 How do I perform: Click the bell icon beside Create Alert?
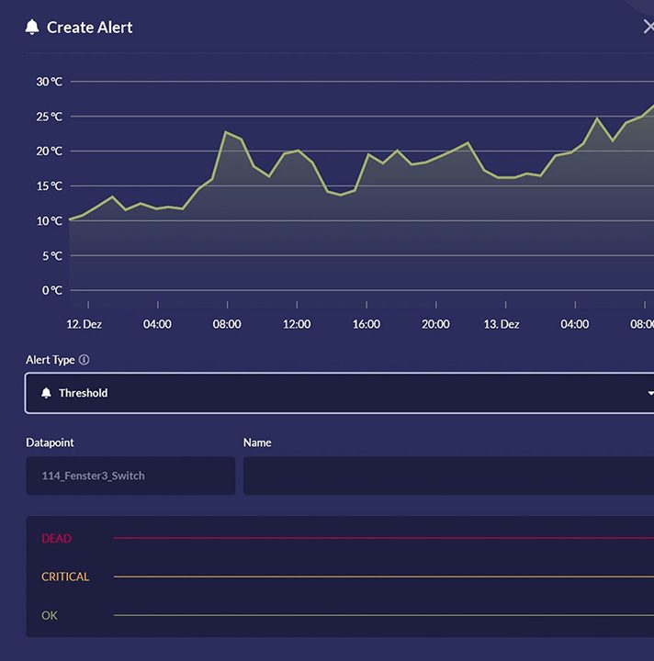pyautogui.click(x=32, y=27)
